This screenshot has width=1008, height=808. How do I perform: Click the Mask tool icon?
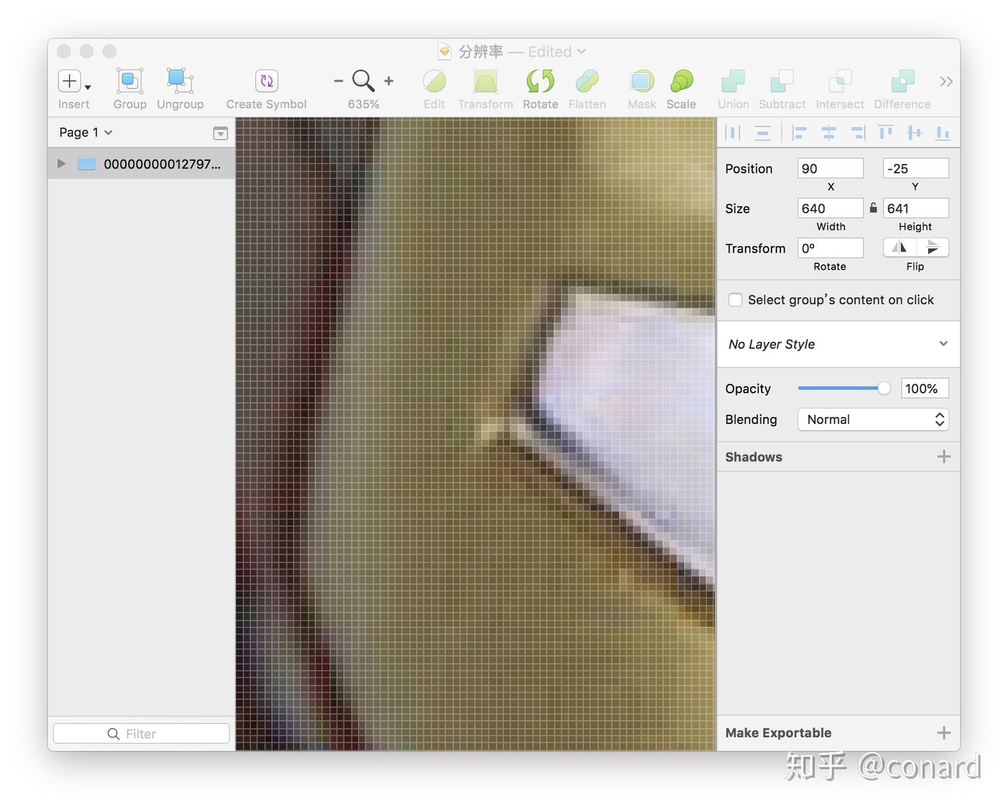641,81
